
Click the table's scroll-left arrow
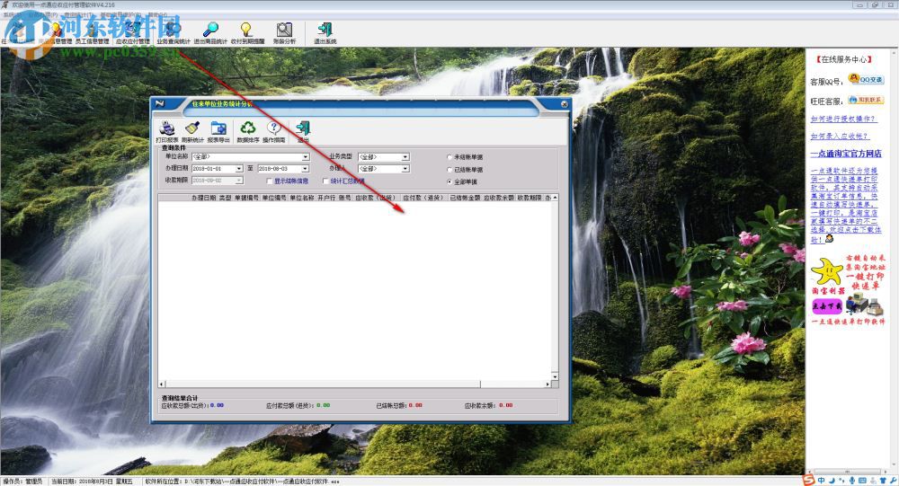(x=162, y=384)
